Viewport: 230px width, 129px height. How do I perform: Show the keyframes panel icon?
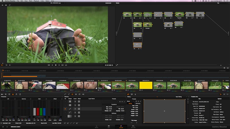point(220,94)
